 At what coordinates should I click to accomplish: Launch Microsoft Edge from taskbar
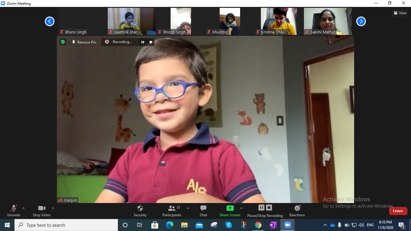(169, 225)
